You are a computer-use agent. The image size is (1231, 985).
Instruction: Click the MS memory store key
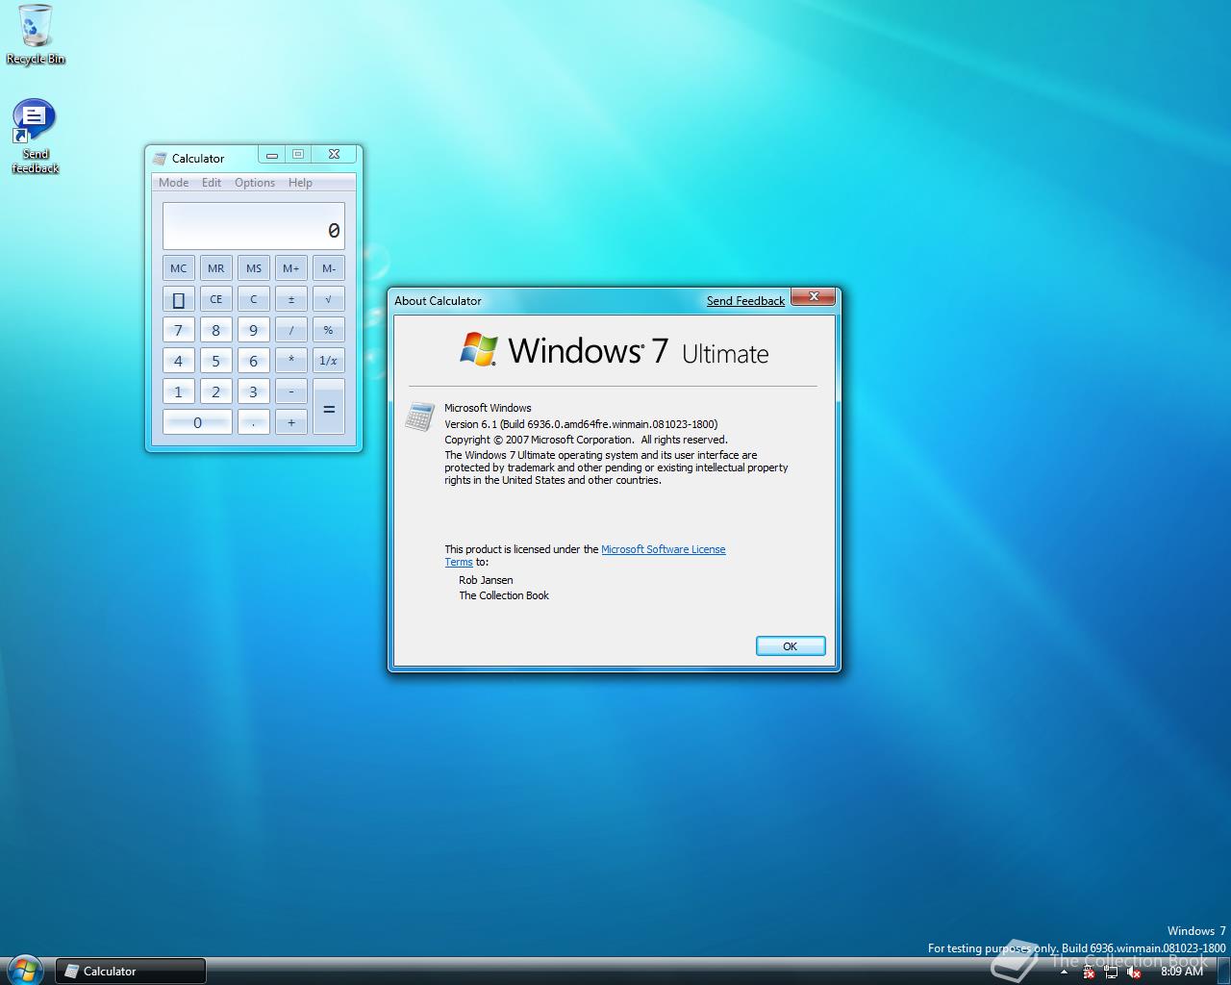254,268
